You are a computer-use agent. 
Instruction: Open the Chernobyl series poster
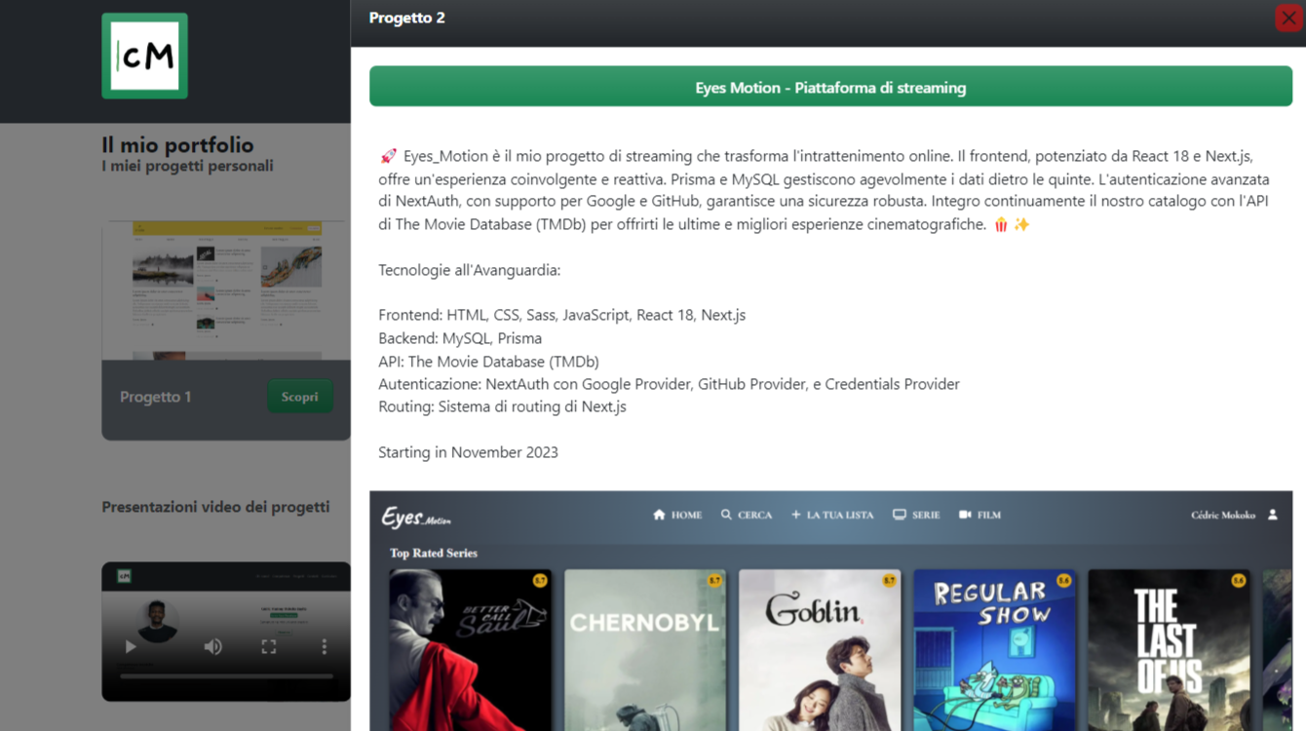(x=645, y=650)
